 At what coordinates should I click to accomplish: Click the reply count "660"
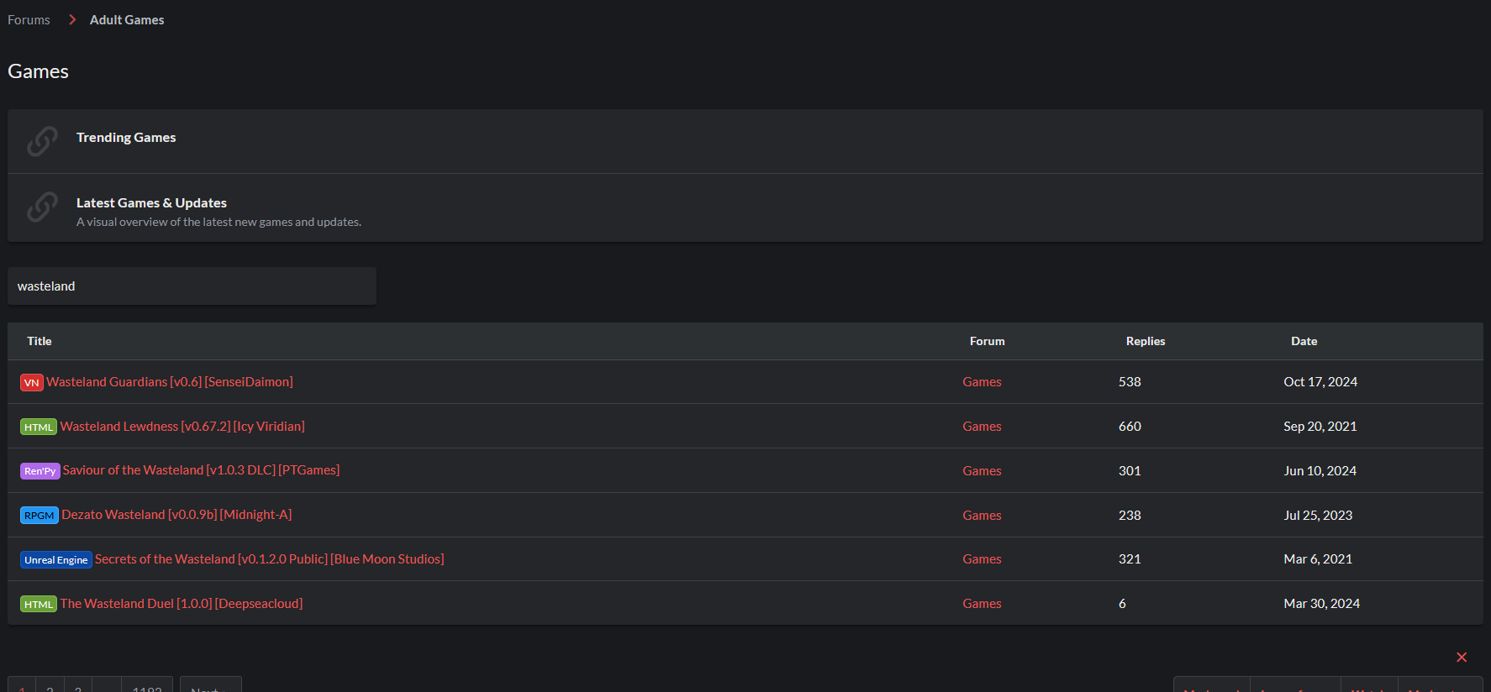1130,426
